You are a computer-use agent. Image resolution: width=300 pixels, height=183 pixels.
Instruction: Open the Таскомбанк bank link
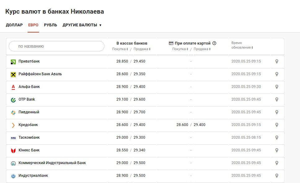(29, 137)
